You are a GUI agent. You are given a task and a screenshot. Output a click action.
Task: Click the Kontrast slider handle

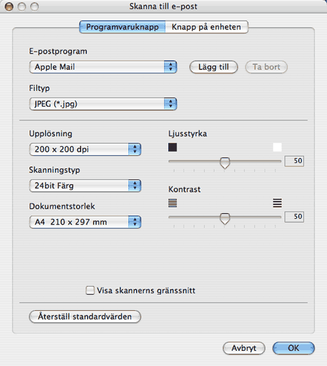pyautogui.click(x=225, y=219)
